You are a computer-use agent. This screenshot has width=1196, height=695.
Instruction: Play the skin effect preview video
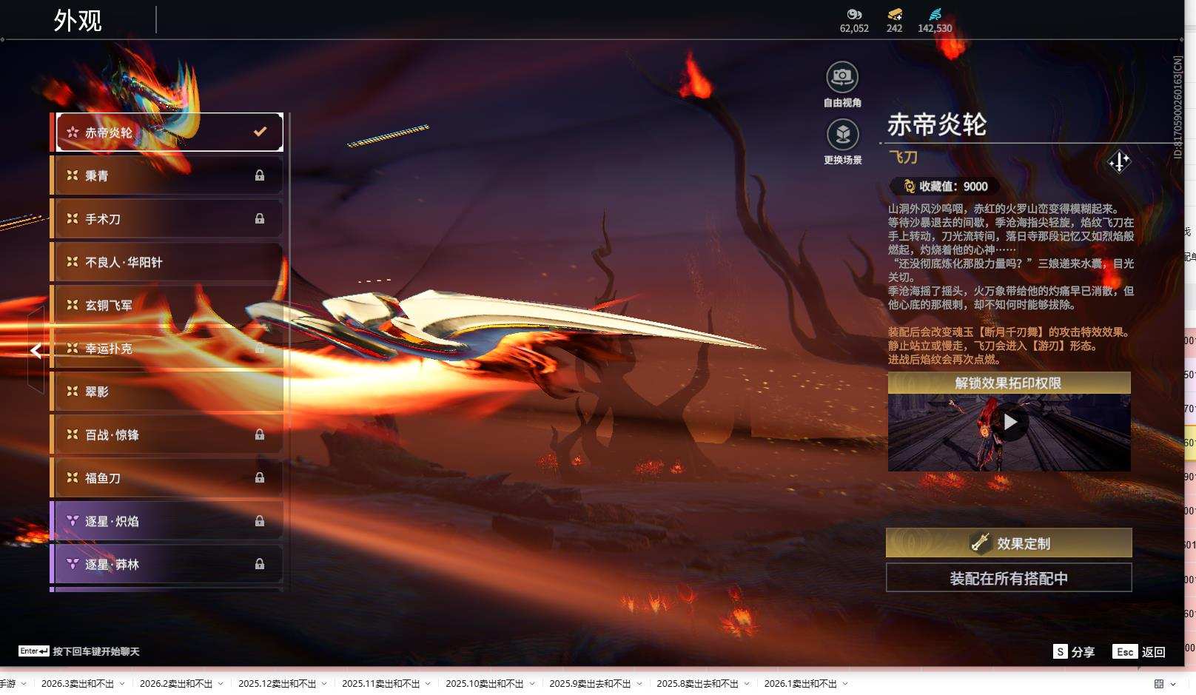click(1010, 422)
